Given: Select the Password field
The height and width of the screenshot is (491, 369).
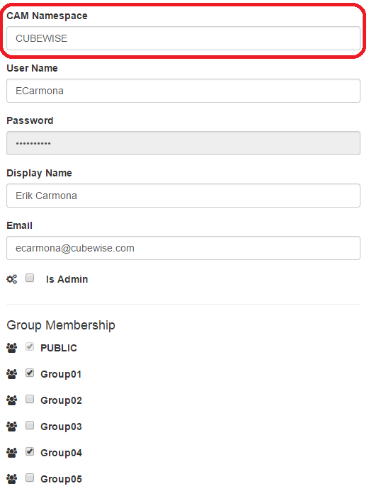Looking at the screenshot, I should pyautogui.click(x=183, y=143).
